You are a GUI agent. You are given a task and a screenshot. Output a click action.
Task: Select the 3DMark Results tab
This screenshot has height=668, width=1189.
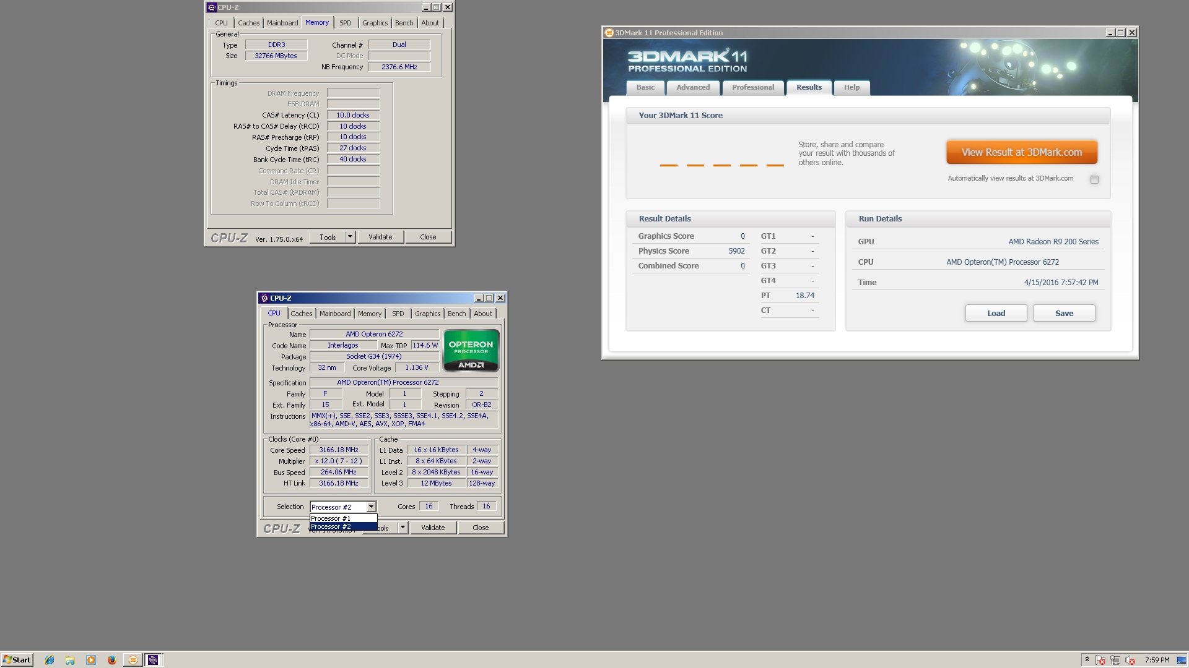[809, 88]
